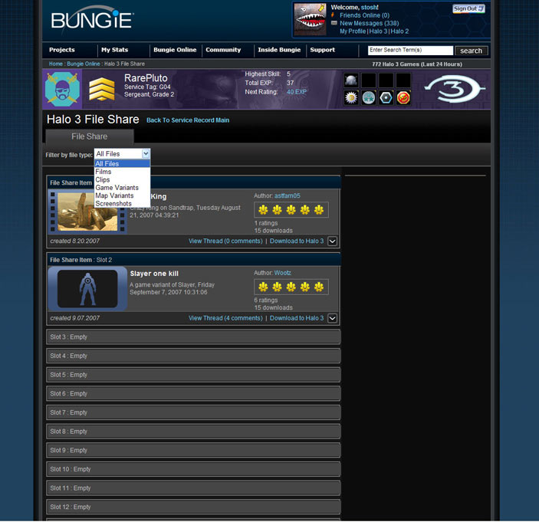Open the Projects menu

point(62,50)
